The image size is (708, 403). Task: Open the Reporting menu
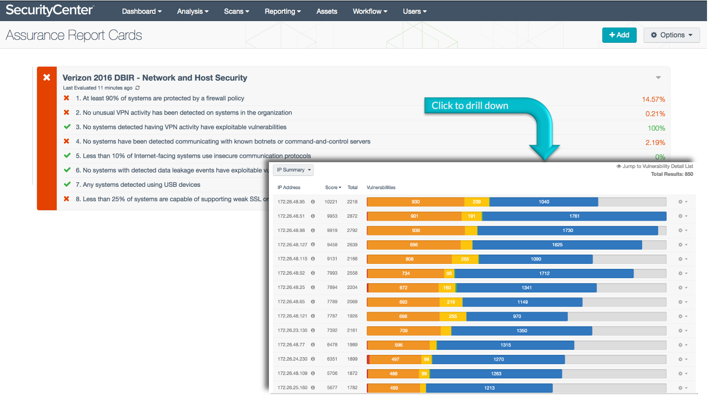point(283,11)
